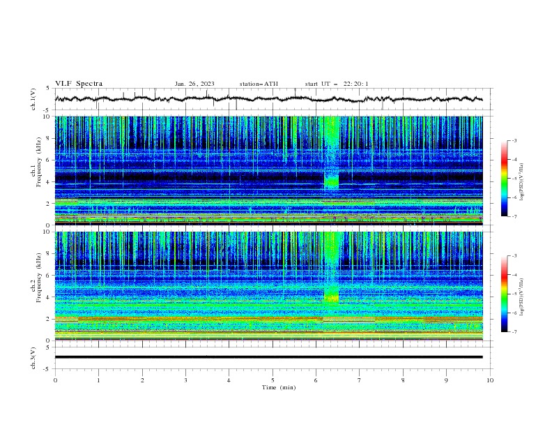Viewport: 552px width, 427px height.
Task: Click the 'ch.3(V)' axis label
Action: 33,358
